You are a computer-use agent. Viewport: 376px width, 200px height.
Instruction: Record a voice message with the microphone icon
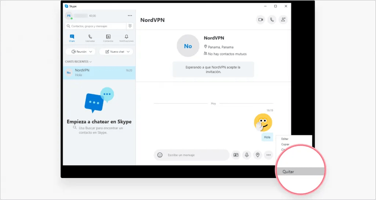(247, 155)
